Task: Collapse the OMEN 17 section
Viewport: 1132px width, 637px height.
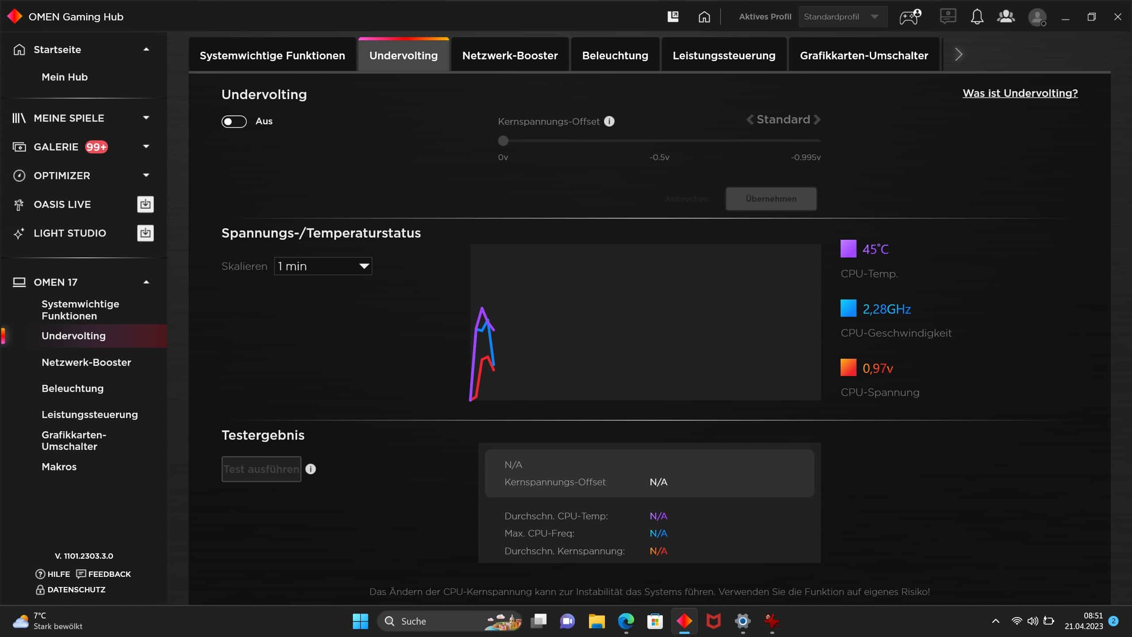Action: pyautogui.click(x=146, y=282)
